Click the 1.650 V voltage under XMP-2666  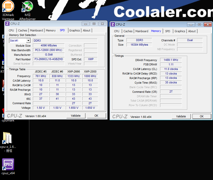pyautogui.click(x=74, y=108)
